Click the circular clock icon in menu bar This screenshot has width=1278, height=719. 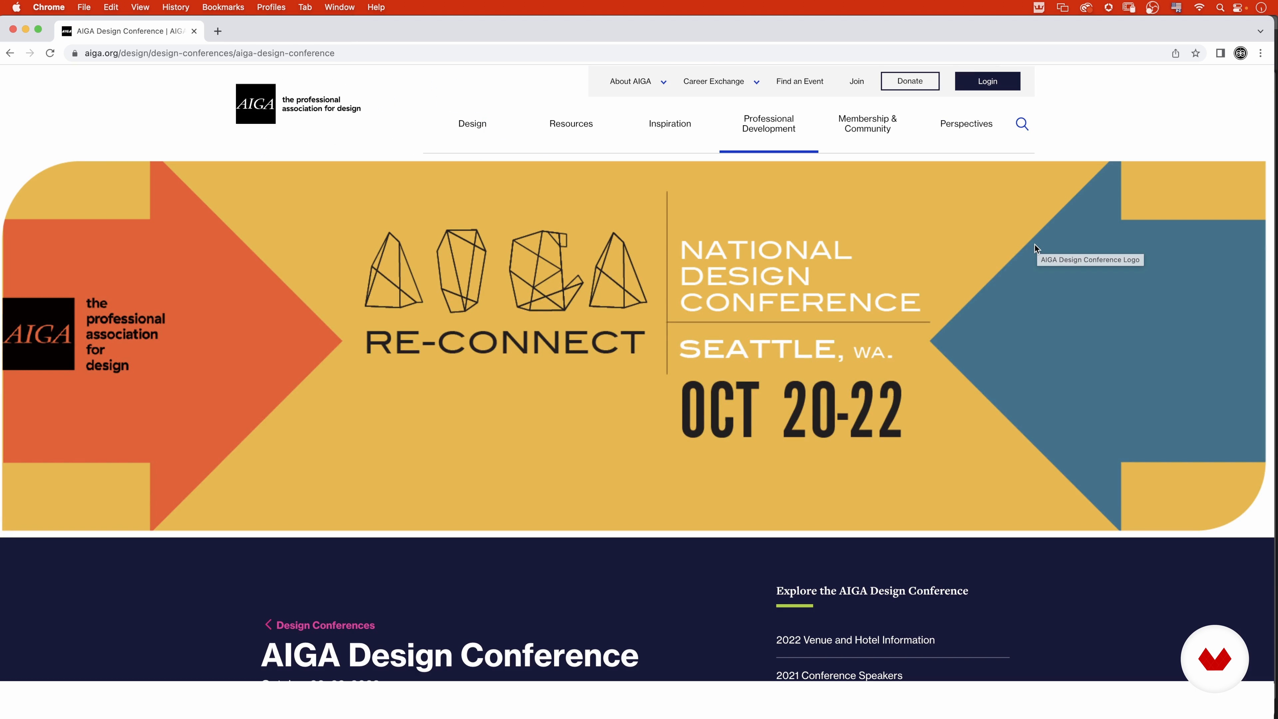tap(1261, 7)
